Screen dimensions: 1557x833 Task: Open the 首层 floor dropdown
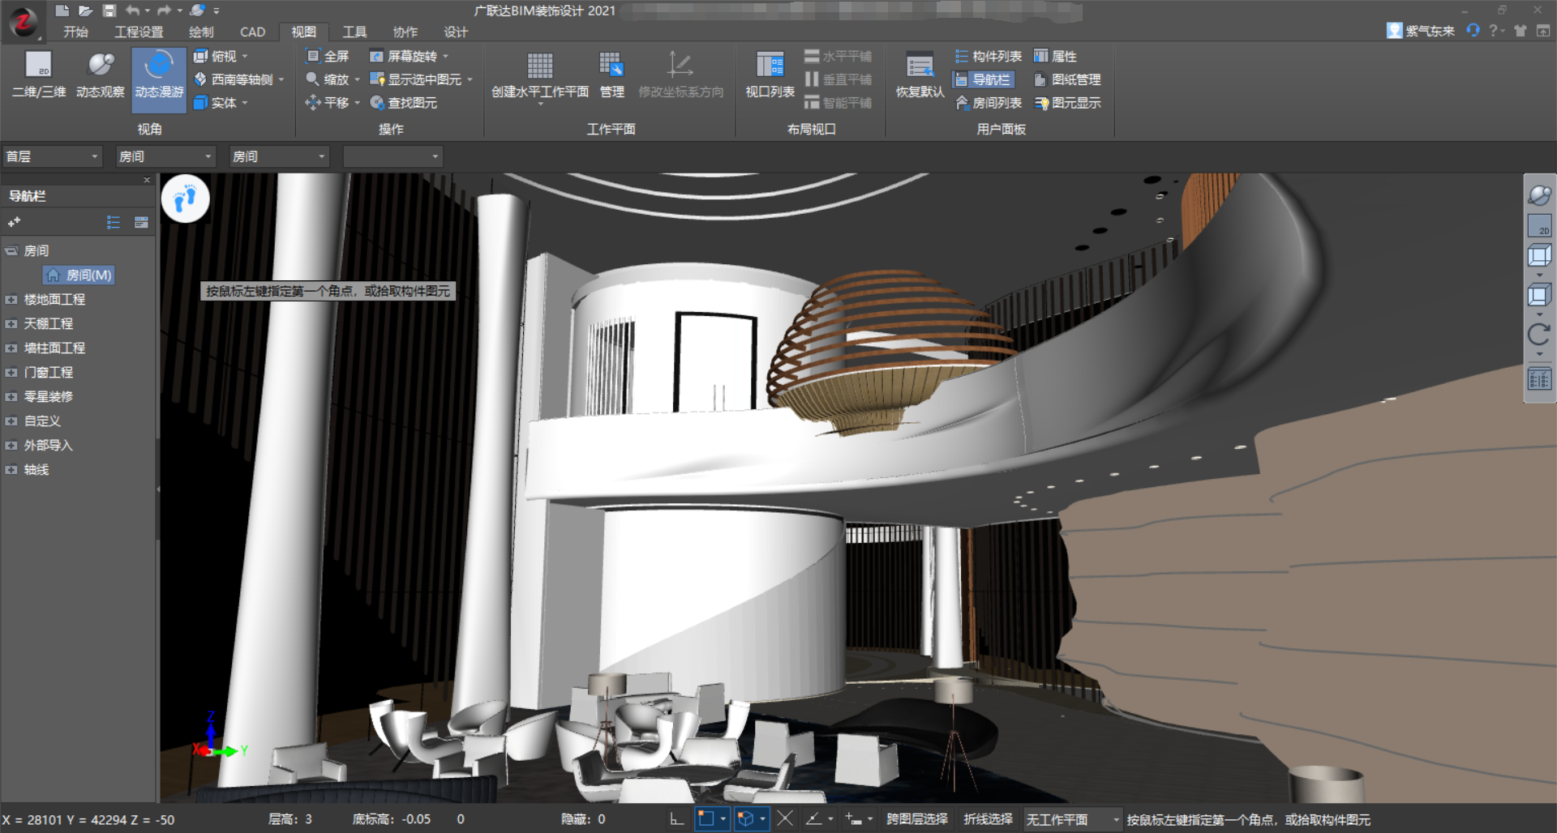pyautogui.click(x=52, y=156)
